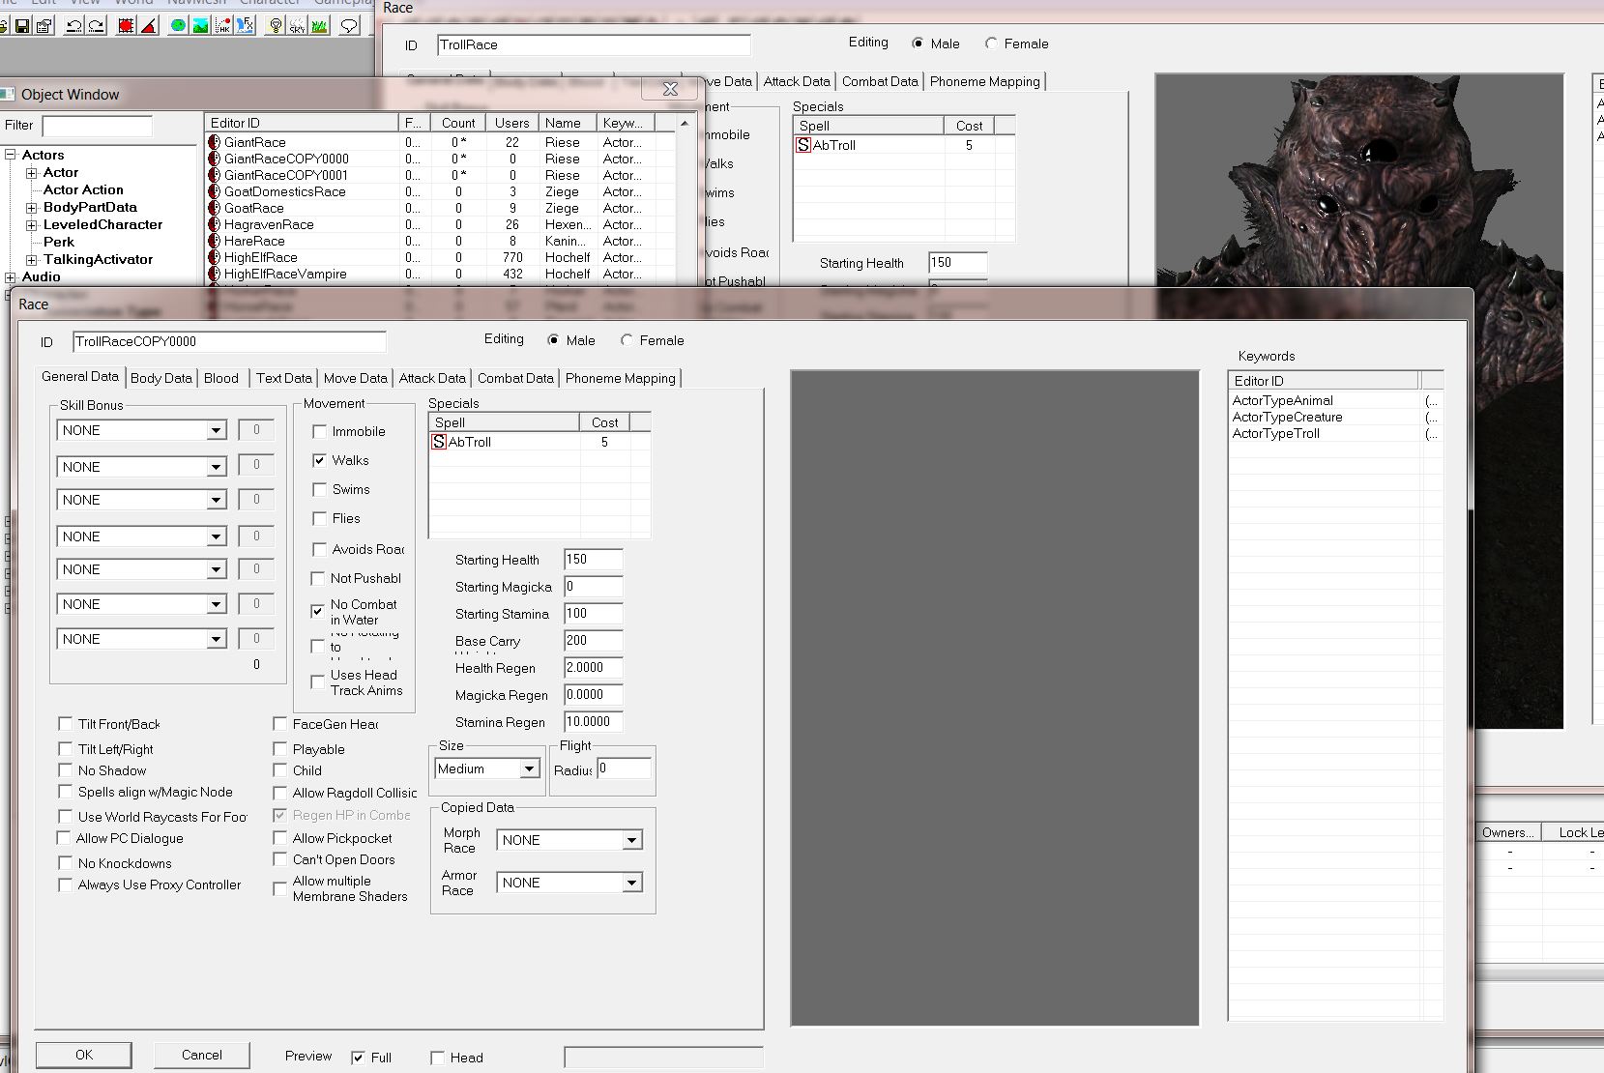Click the landscape editing toolbar icon

200,26
